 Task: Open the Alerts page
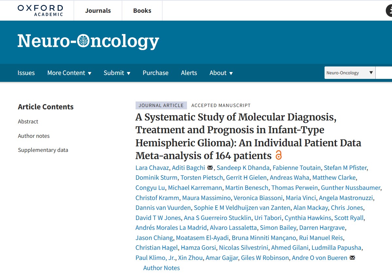pyautogui.click(x=189, y=73)
